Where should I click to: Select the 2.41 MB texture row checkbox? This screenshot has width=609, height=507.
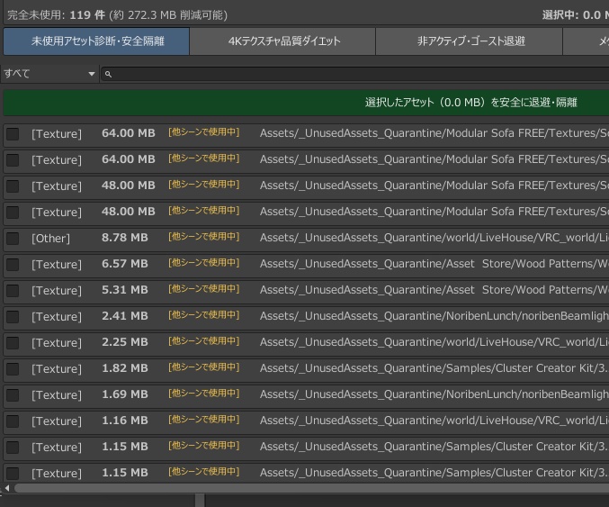click(x=13, y=316)
